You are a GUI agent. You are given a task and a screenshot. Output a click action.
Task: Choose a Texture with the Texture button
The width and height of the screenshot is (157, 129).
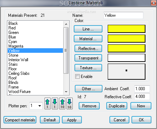point(88,68)
